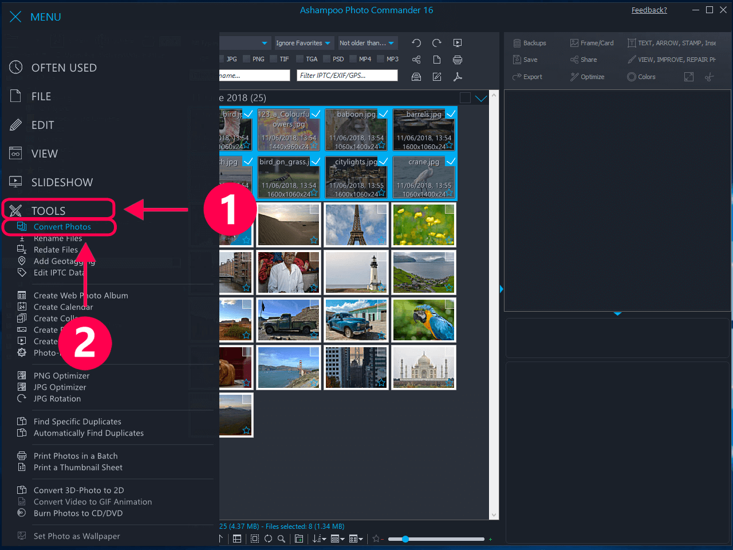Uncheck the selection mark on baboon.jpg
This screenshot has width=733, height=550.
click(x=383, y=114)
